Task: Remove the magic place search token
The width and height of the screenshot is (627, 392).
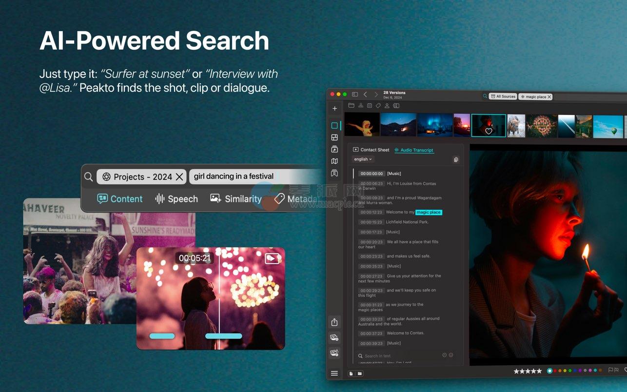Action: [549, 97]
